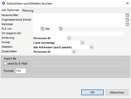Screen dimensions: 131x99
Task: Open the PLZ von lookup icon
Action: [42, 29]
